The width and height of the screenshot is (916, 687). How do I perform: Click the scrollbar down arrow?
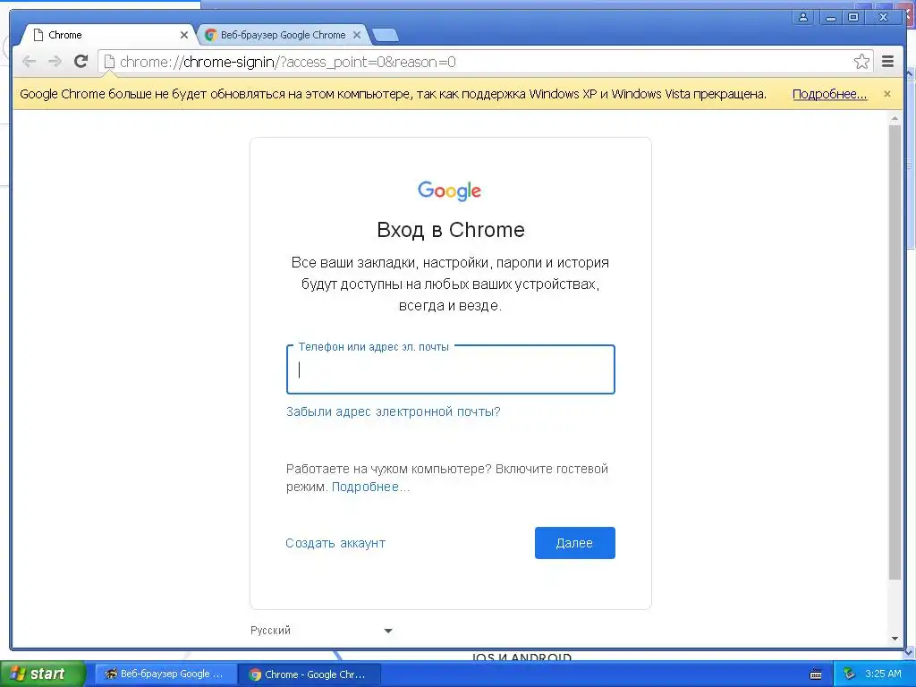click(895, 639)
